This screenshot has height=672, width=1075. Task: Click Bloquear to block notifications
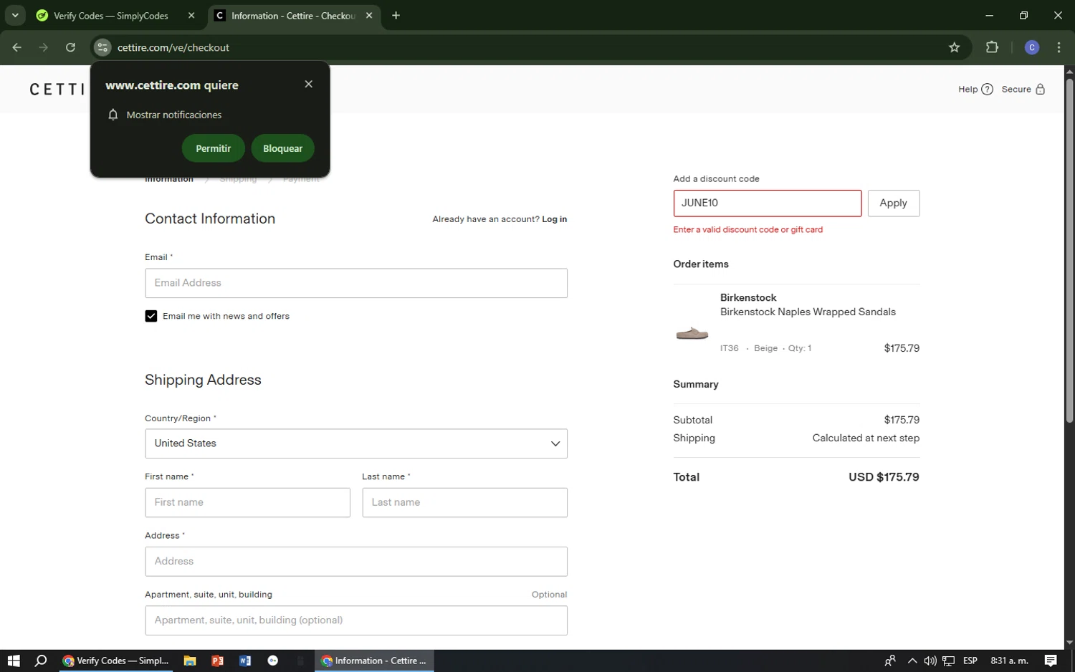pyautogui.click(x=282, y=148)
